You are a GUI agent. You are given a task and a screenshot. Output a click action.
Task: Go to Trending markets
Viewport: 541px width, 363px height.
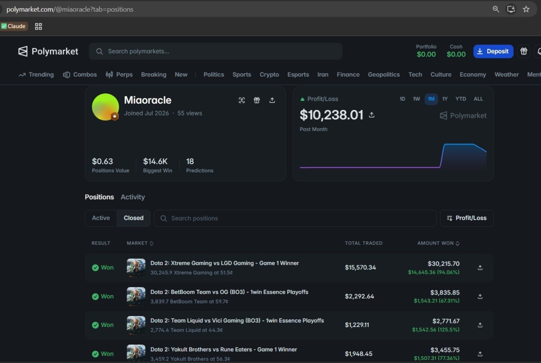(x=36, y=75)
